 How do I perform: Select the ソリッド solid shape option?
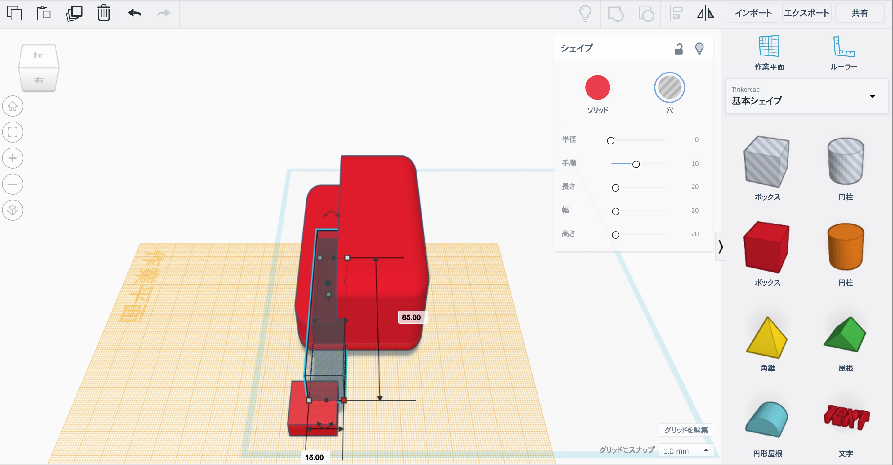(597, 88)
